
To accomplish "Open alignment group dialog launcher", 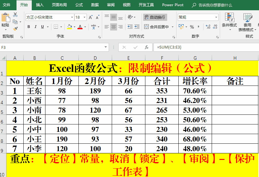I will pos(174,37).
